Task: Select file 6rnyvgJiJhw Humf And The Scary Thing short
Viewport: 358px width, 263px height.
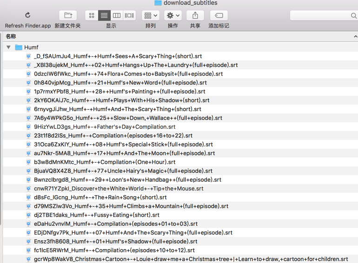Action: click(x=118, y=109)
